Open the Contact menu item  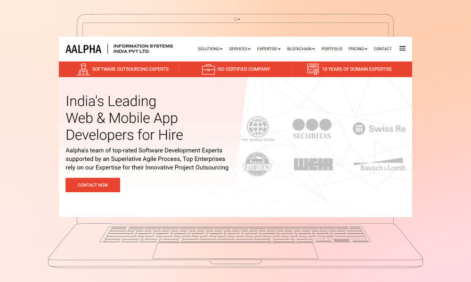[x=382, y=49]
